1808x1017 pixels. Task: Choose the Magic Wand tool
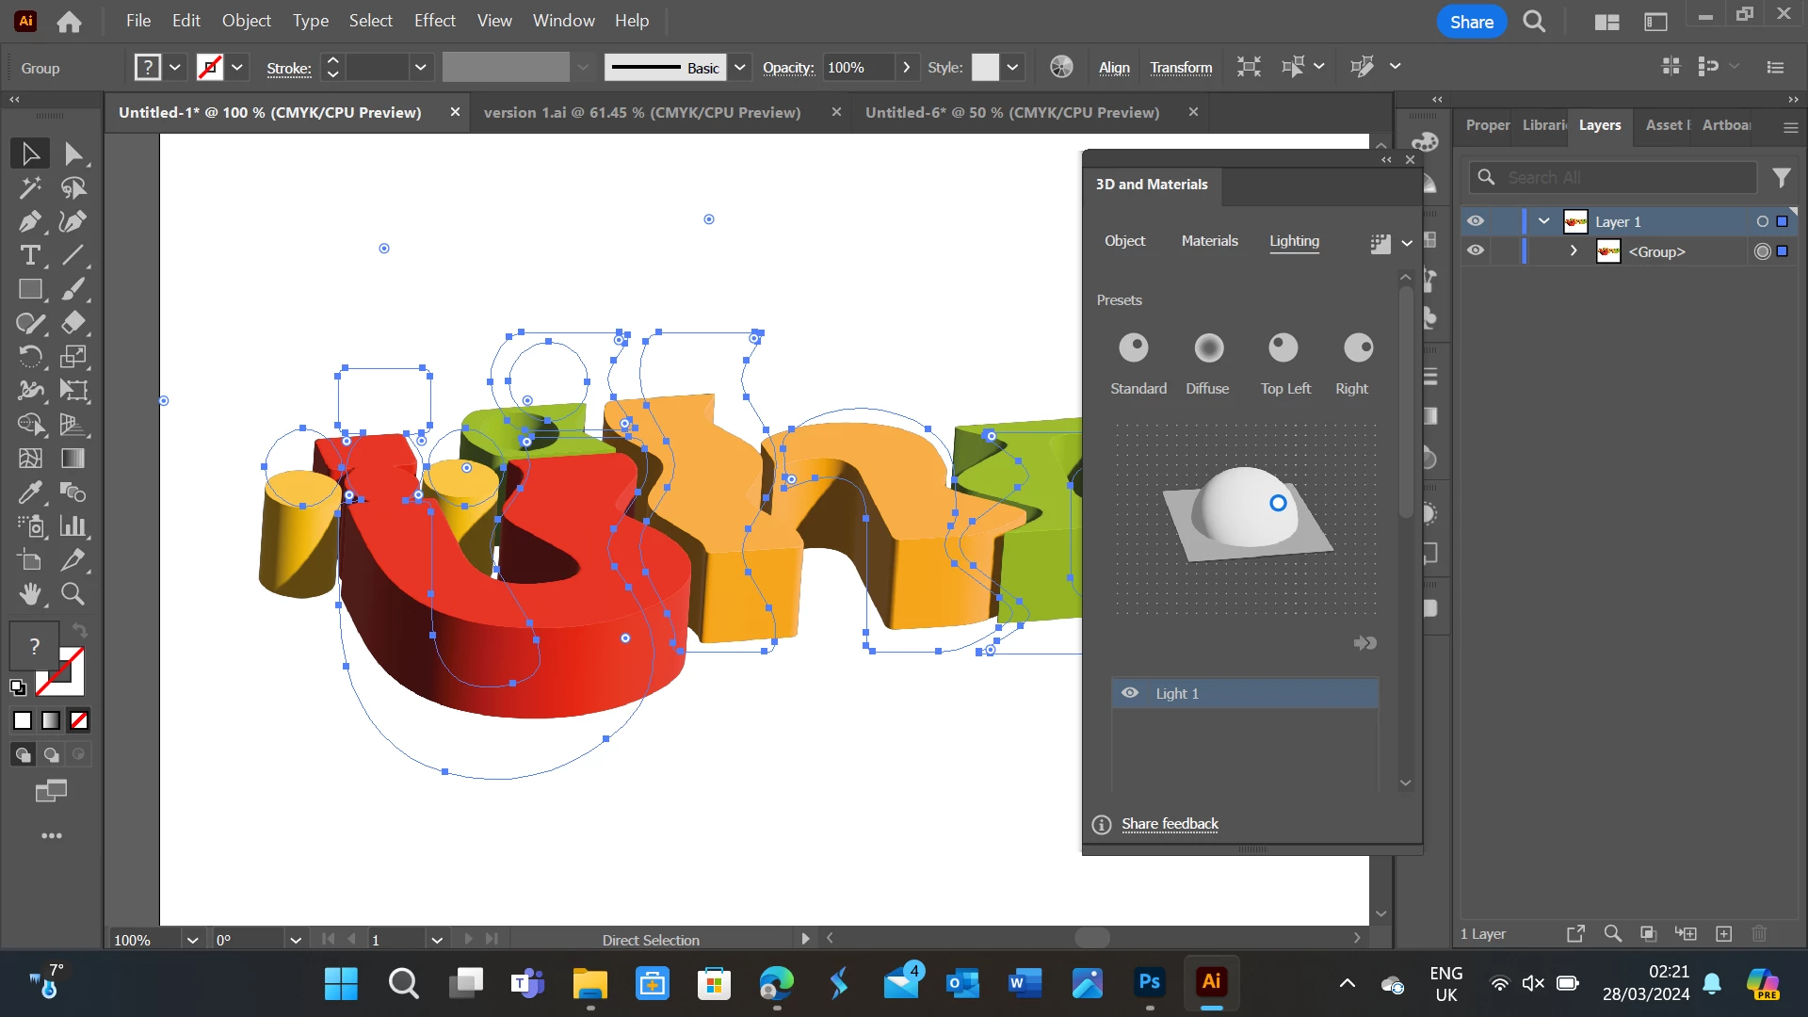pos(29,187)
